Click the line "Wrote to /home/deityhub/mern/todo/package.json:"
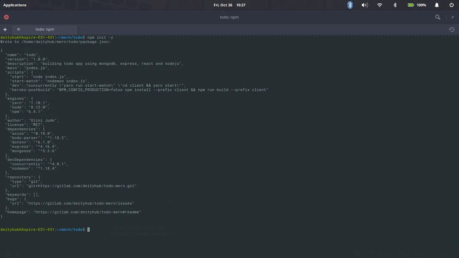The width and height of the screenshot is (459, 258). coord(55,42)
